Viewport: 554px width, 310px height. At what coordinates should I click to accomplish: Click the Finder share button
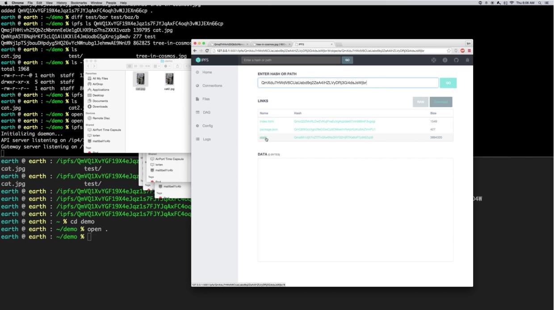(177, 66)
